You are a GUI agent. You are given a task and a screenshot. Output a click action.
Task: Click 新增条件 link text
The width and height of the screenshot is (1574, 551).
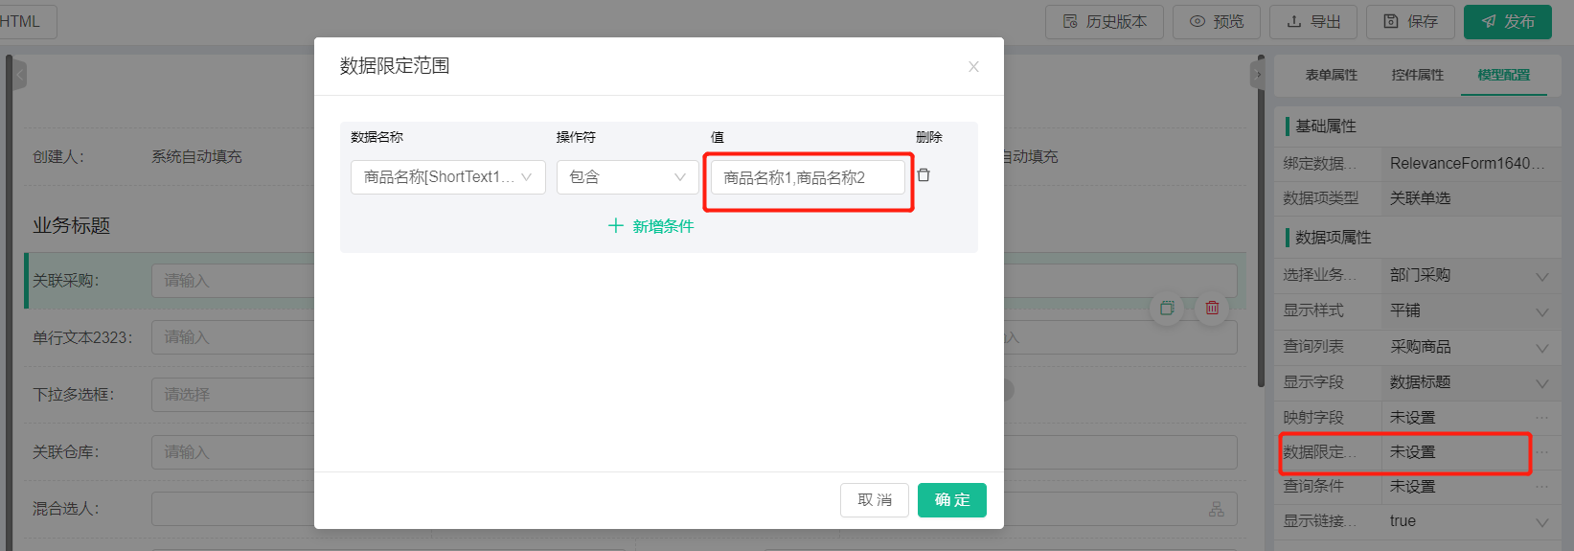click(x=663, y=226)
